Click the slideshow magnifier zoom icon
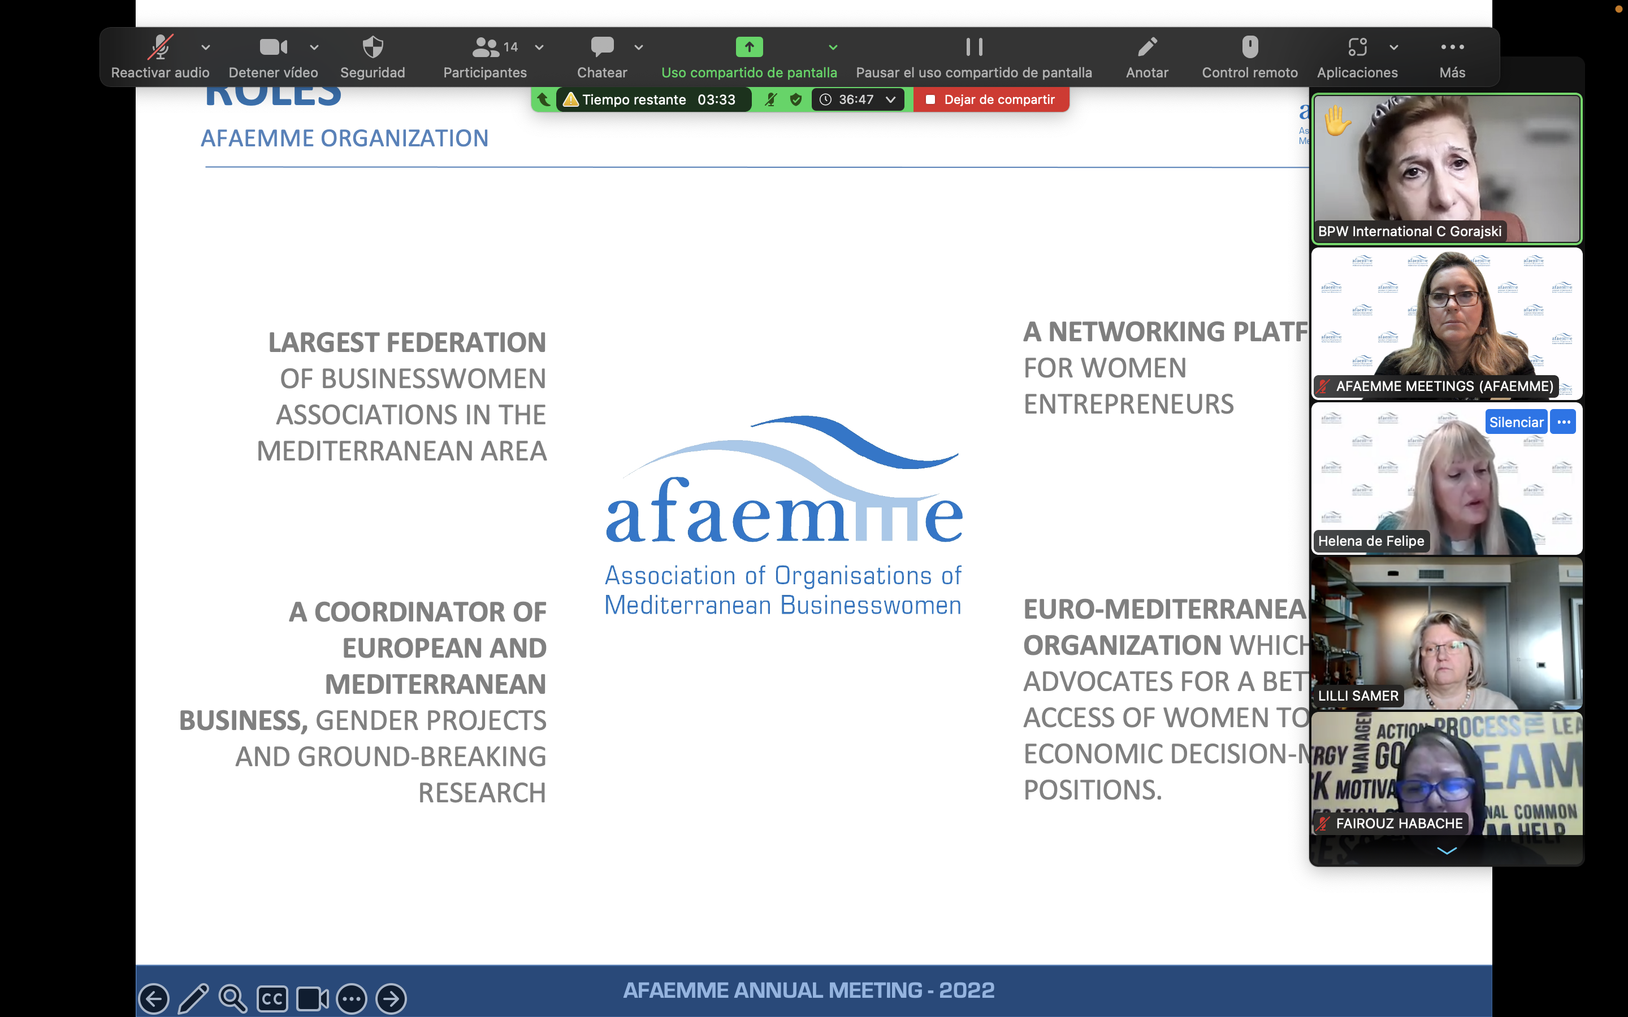 click(x=233, y=999)
